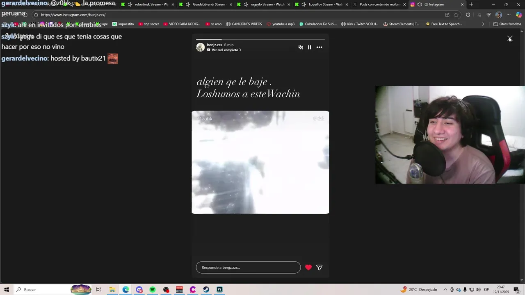Click the story progress bar at top
The height and width of the screenshot is (295, 525).
point(260,39)
